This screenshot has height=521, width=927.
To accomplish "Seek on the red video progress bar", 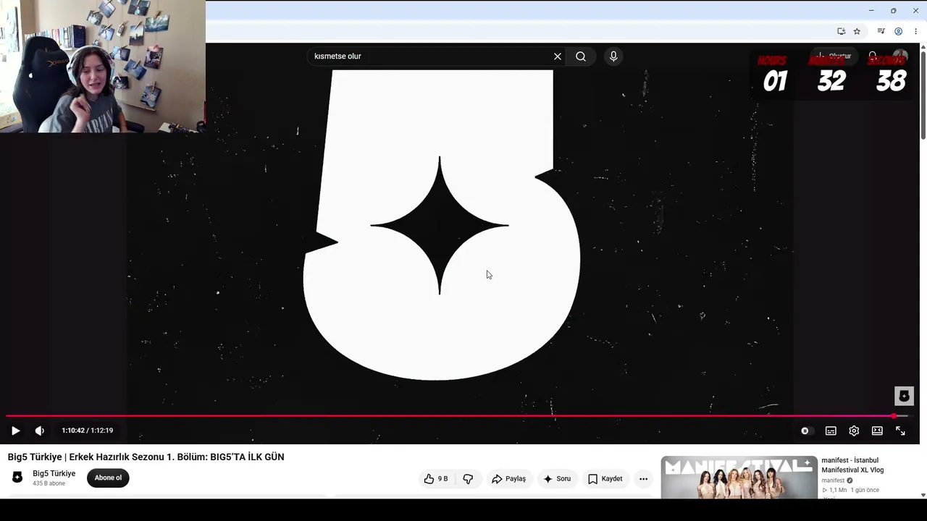I will coord(456,416).
